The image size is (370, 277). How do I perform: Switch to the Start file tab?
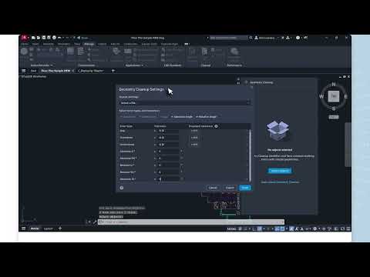coord(33,71)
